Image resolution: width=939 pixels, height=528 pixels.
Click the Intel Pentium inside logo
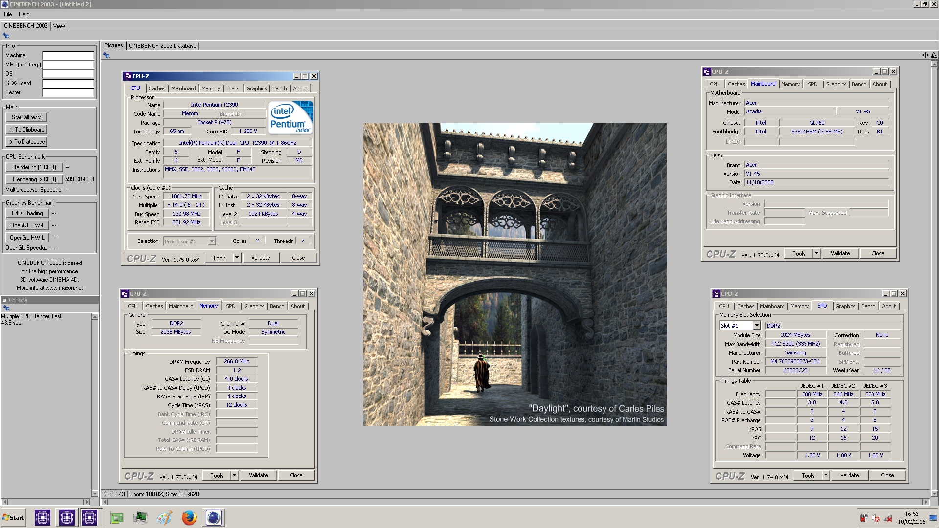291,117
